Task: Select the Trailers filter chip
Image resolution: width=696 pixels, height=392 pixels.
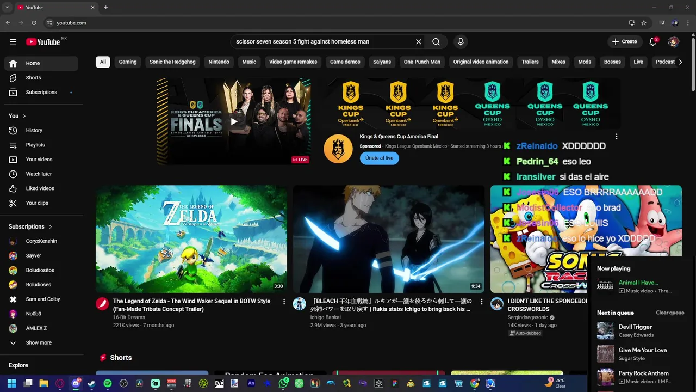Action: (530, 62)
